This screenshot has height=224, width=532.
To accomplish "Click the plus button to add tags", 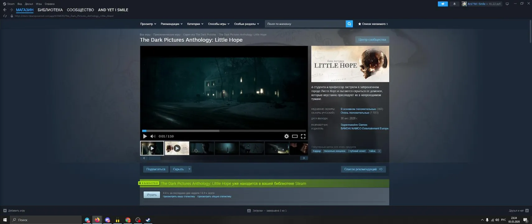I will [379, 151].
